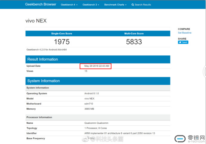This screenshot has height=144, width=206.
Task: Open the Search Results link text
Action: click(143, 5)
